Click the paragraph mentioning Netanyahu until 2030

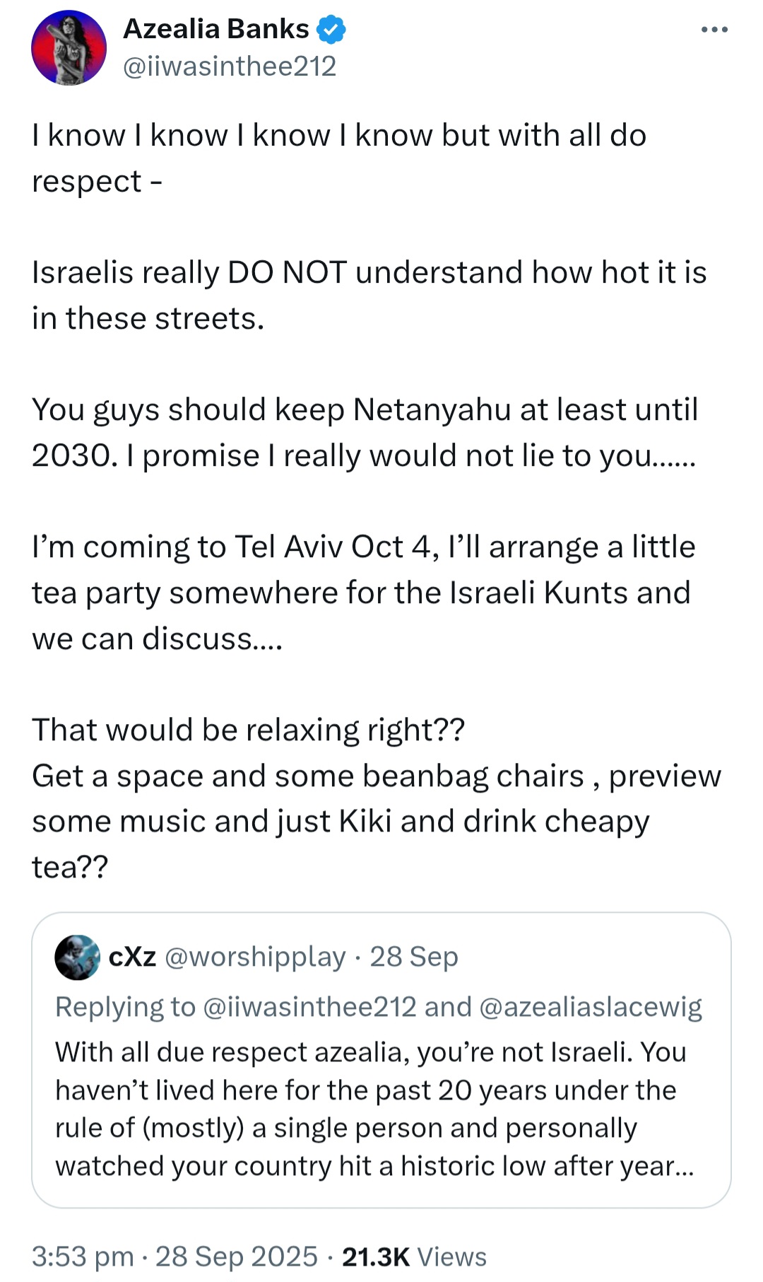(x=365, y=432)
